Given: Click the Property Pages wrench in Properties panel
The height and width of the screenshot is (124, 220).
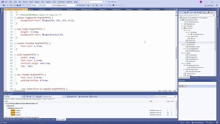Looking at the screenshot, I should click(186, 86).
